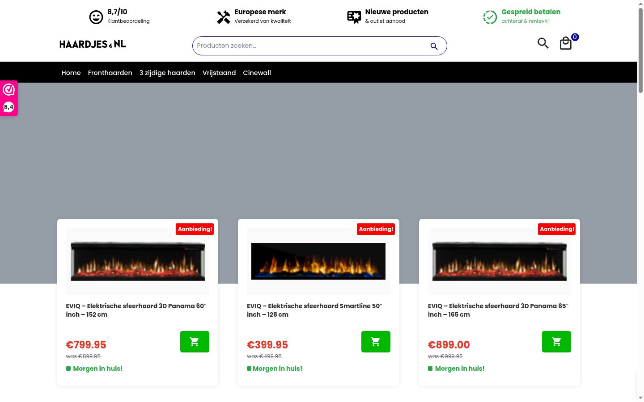644x402 pixels.
Task: Add Smartline 50 inch fireplace to cart
Action: coord(376,342)
